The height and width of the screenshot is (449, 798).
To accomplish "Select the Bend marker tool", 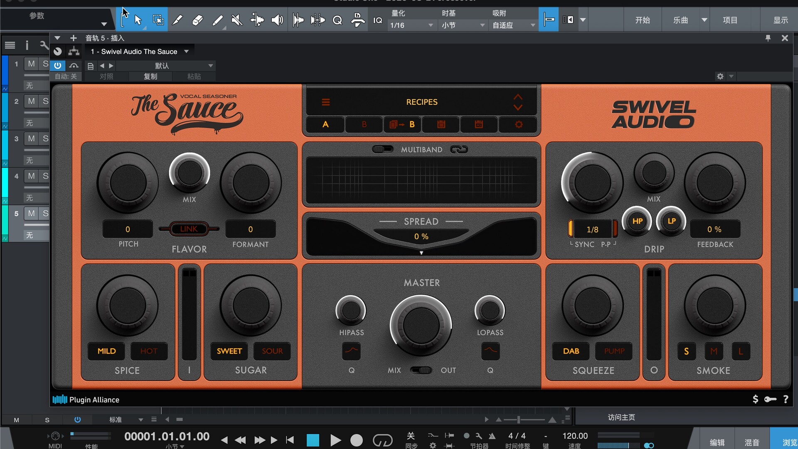I will tap(257, 20).
